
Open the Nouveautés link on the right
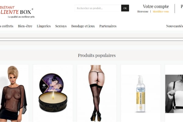[x=174, y=26]
